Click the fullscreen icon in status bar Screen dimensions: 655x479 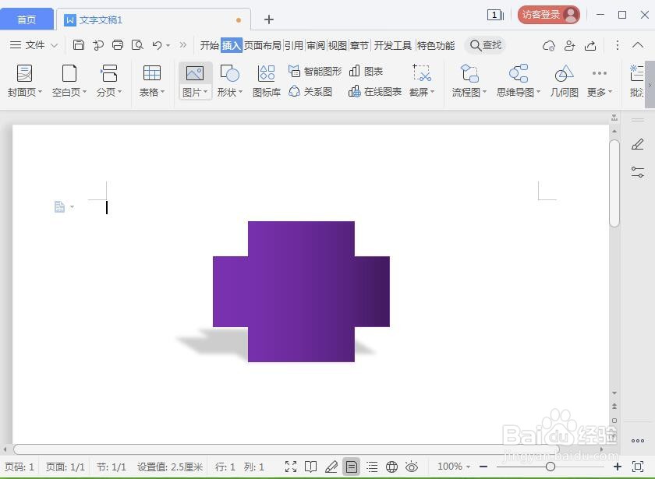(x=291, y=467)
